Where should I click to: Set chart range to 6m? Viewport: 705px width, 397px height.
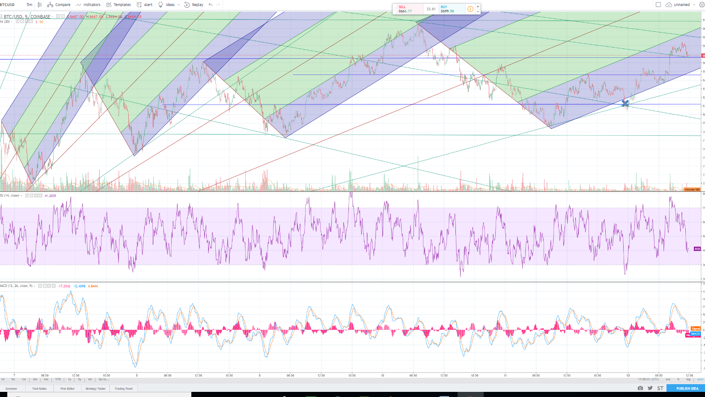[x=46, y=379]
